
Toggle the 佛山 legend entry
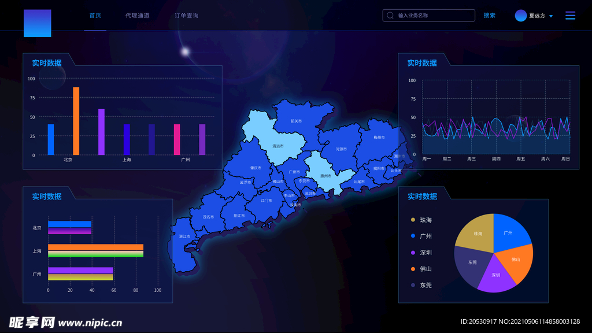pos(421,269)
